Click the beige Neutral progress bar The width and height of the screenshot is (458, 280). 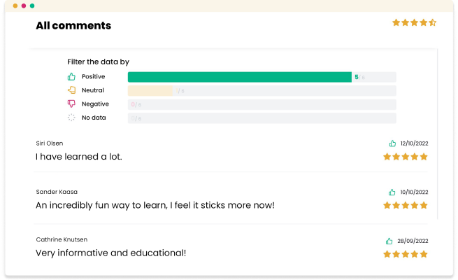(150, 90)
